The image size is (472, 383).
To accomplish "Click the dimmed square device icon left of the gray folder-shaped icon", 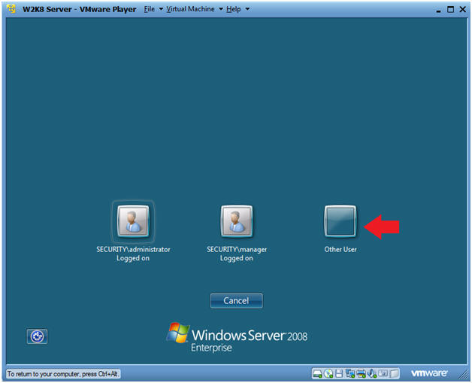I will (383, 373).
